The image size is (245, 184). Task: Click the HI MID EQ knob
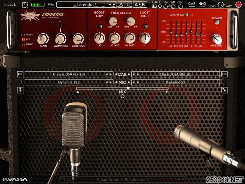[x=130, y=38]
